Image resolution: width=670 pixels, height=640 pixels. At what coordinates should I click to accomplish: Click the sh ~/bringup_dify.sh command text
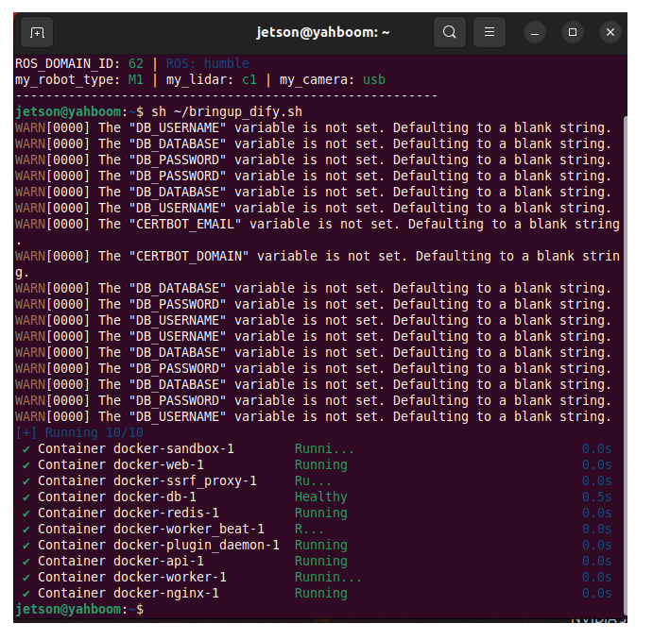(x=227, y=112)
